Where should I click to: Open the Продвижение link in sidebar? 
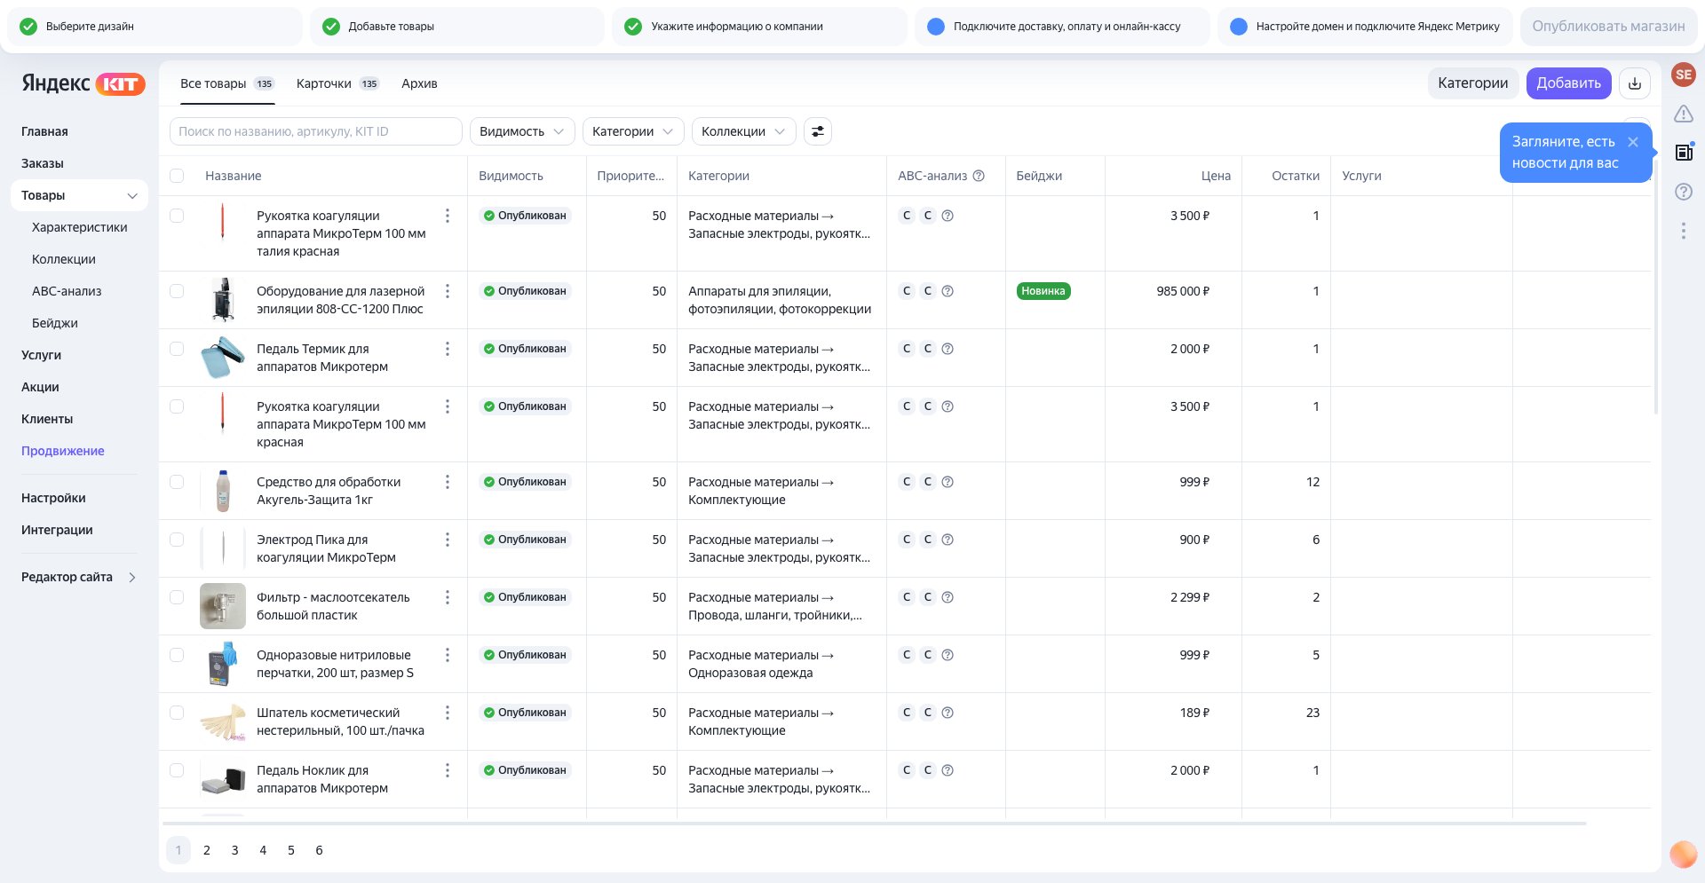[63, 451]
